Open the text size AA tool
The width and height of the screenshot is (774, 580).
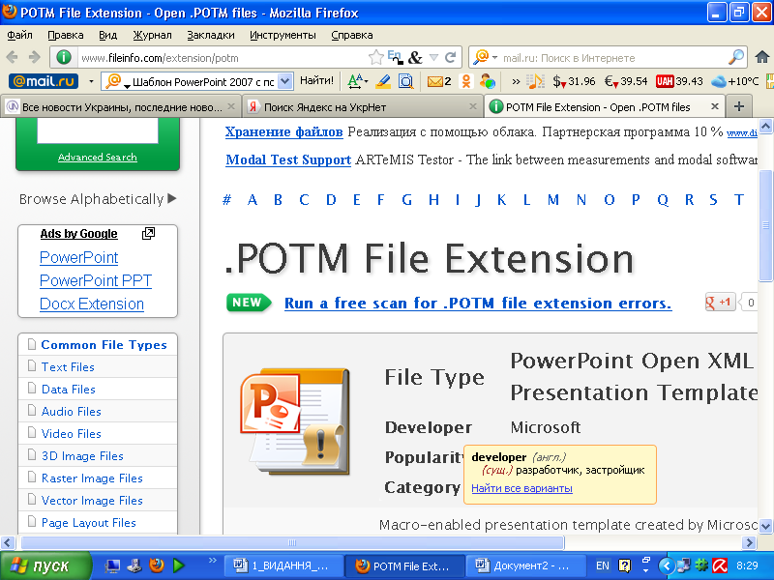(x=357, y=81)
